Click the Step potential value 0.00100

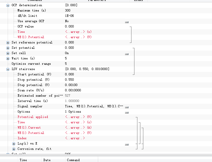pos(71,85)
